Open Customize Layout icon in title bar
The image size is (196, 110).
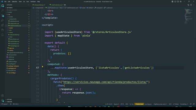click(x=181, y=2)
